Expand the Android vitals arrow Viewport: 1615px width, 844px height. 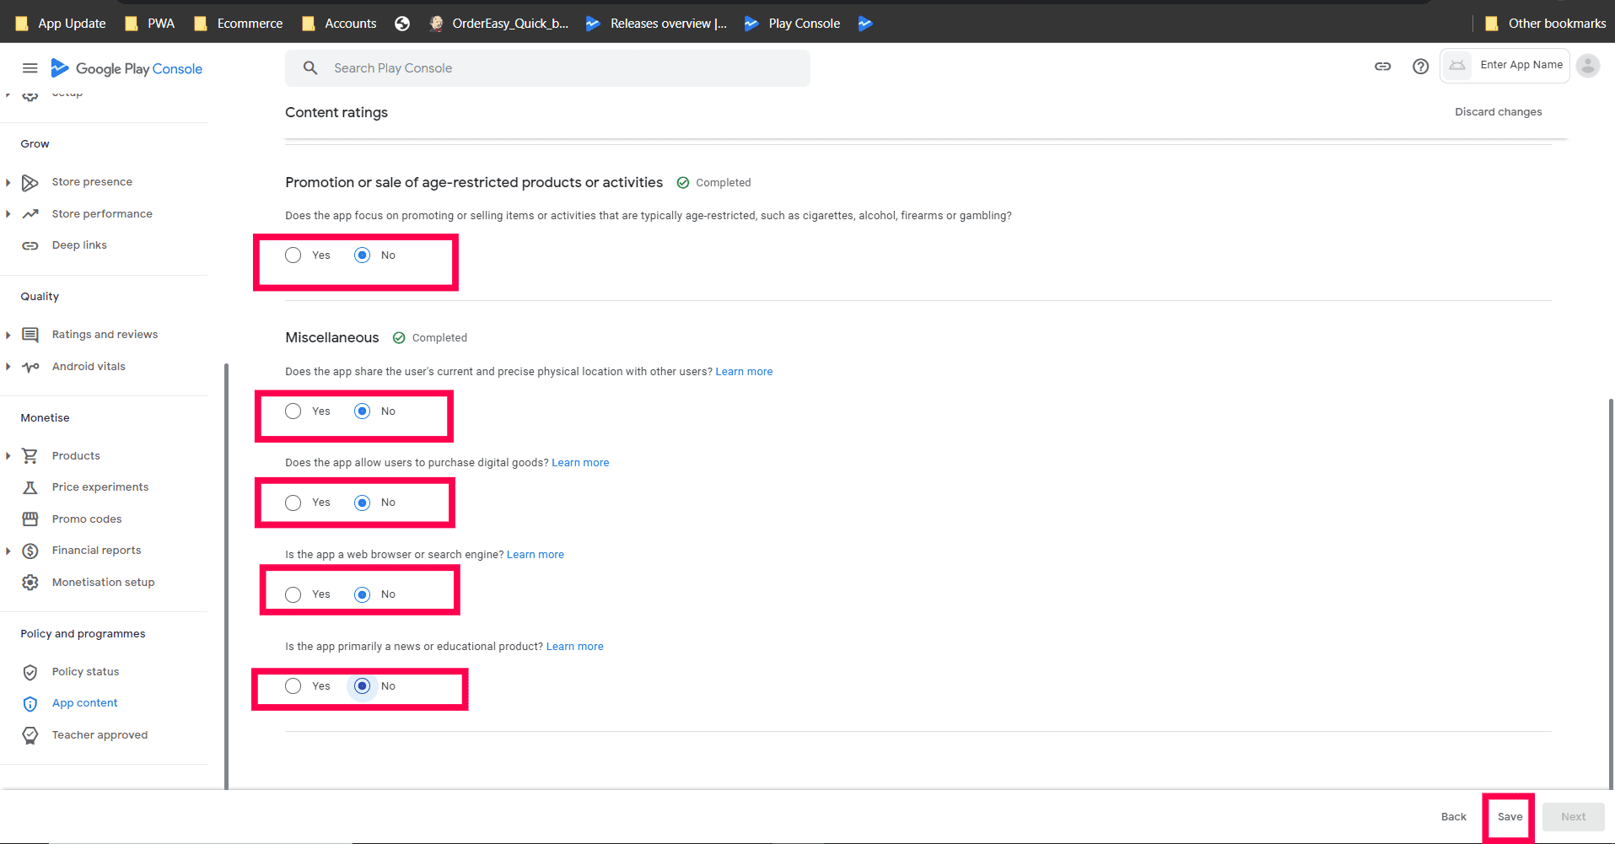[8, 367]
